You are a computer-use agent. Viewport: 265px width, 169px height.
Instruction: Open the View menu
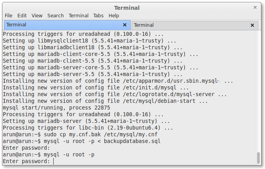tap(37, 15)
